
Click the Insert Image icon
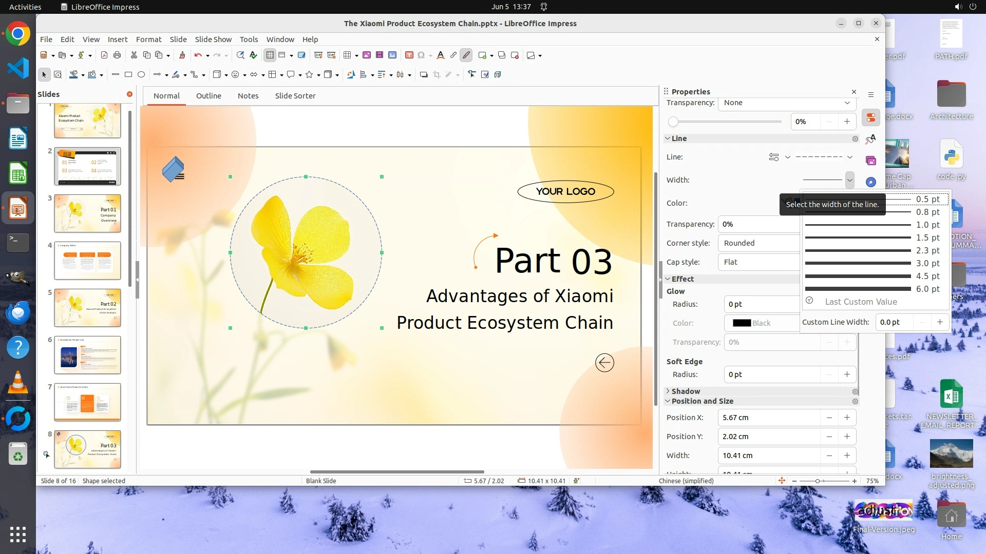coord(367,55)
